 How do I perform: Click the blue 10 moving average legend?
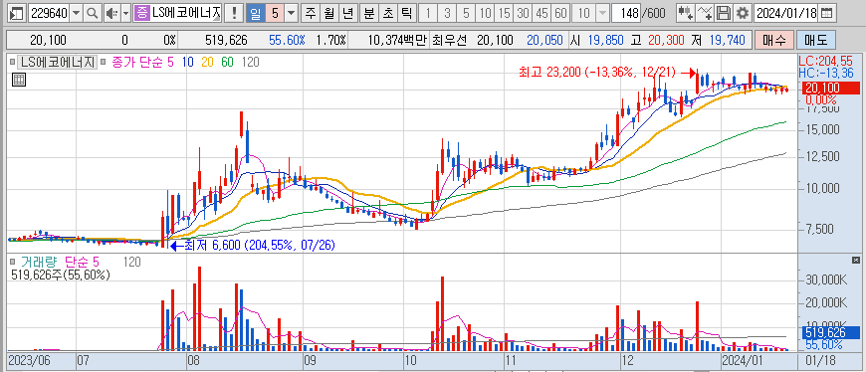coord(188,63)
